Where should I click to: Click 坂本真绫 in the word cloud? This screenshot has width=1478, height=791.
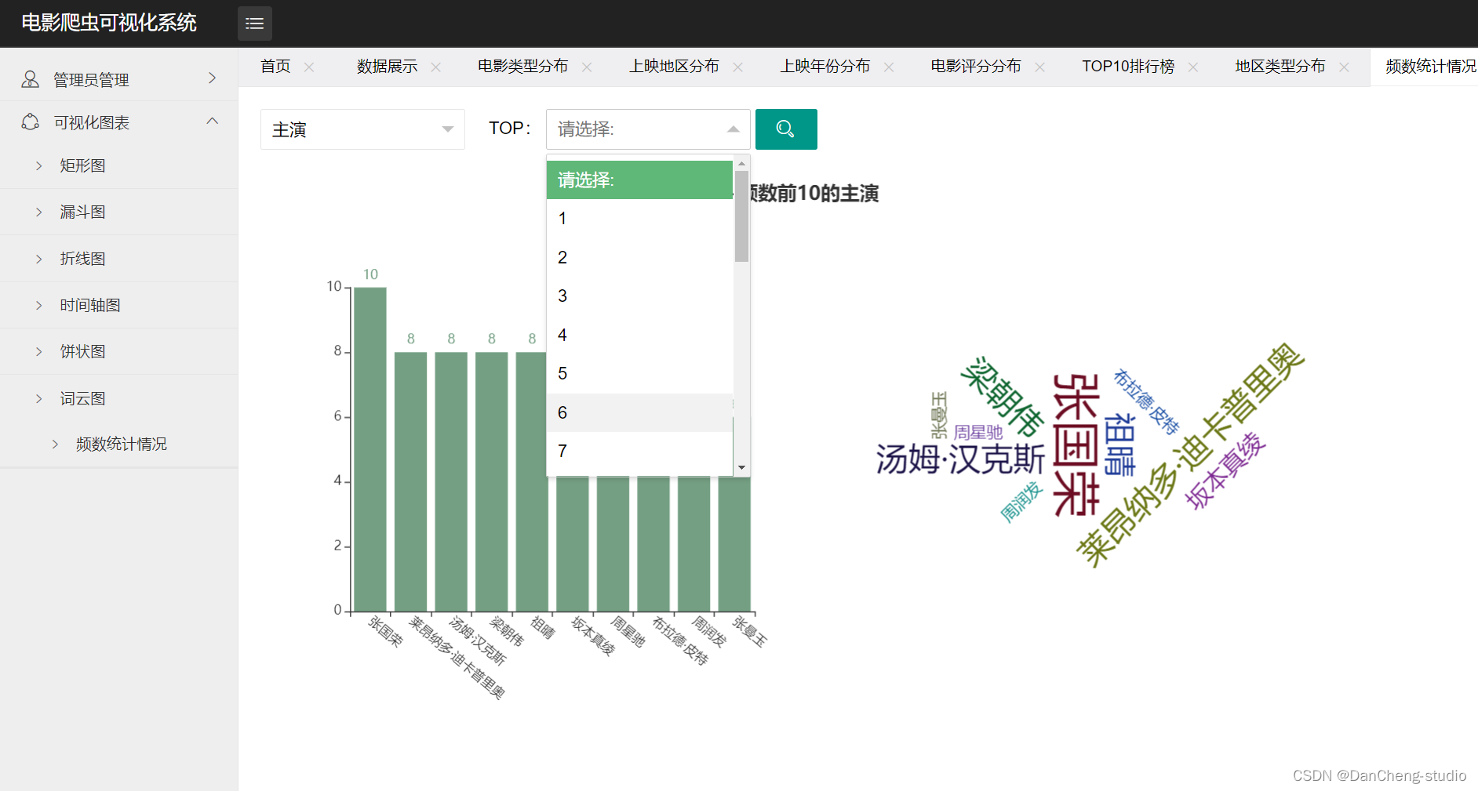1225,470
